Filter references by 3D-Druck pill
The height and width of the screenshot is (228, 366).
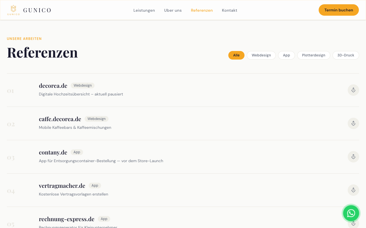(346, 55)
